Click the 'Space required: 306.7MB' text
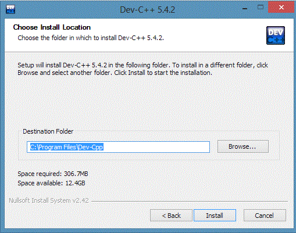296x233 pixels. pos(53,174)
